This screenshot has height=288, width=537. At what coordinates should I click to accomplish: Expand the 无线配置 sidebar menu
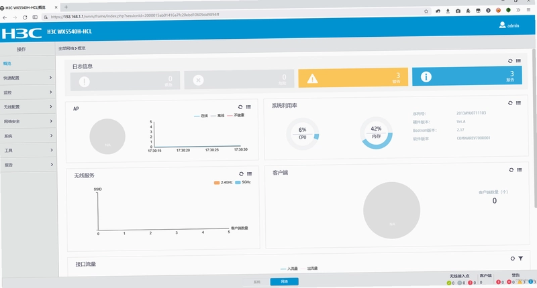[28, 107]
